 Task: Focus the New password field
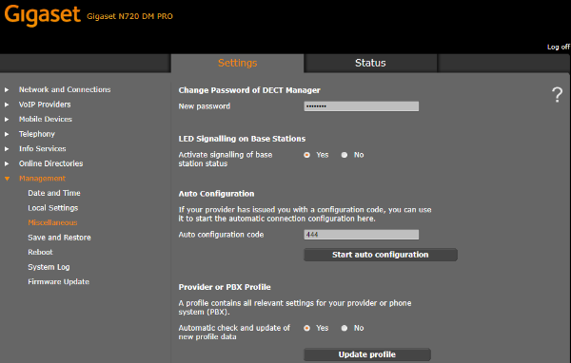point(362,106)
